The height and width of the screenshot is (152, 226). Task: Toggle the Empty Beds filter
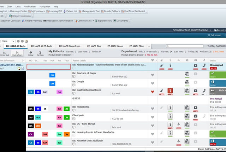[x=5, y=53]
